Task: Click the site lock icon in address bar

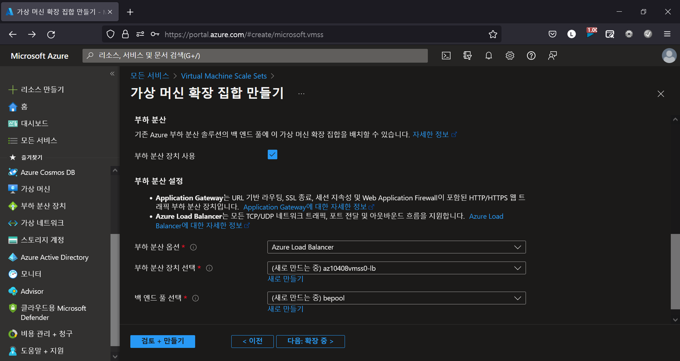Action: pyautogui.click(x=125, y=34)
